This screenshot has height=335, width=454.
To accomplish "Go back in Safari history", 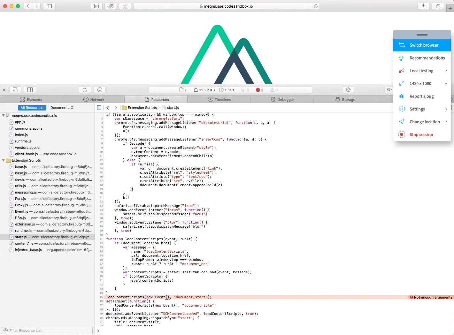I will click(x=28, y=6).
